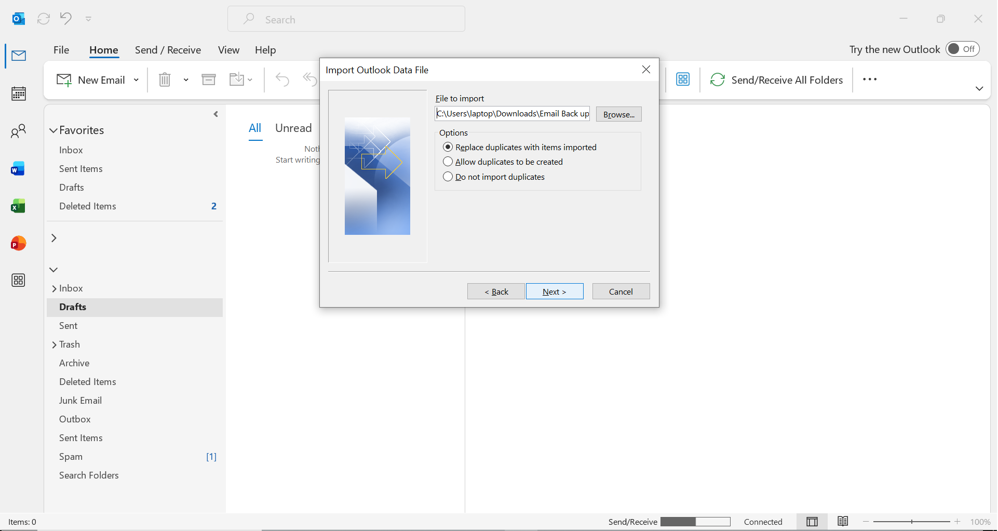Switch to Normal view in status bar
This screenshot has width=998, height=531.
[x=813, y=522]
